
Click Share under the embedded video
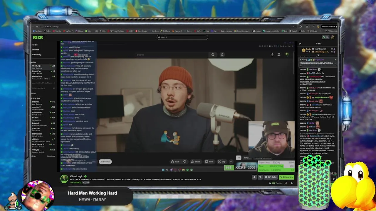click(x=196, y=161)
